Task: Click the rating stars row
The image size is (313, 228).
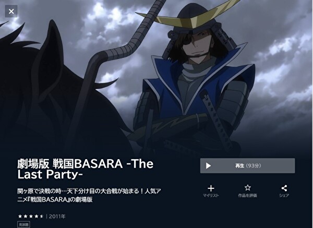Action: click(x=31, y=216)
